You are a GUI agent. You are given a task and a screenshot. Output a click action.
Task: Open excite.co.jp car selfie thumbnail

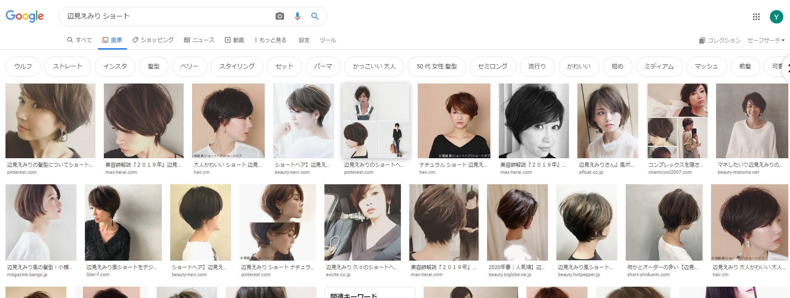[x=363, y=222]
